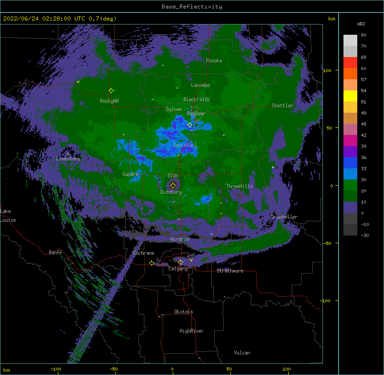Image resolution: width=384 pixels, height=375 pixels.
Task: Click the Didsbury town label
Action: point(171,192)
